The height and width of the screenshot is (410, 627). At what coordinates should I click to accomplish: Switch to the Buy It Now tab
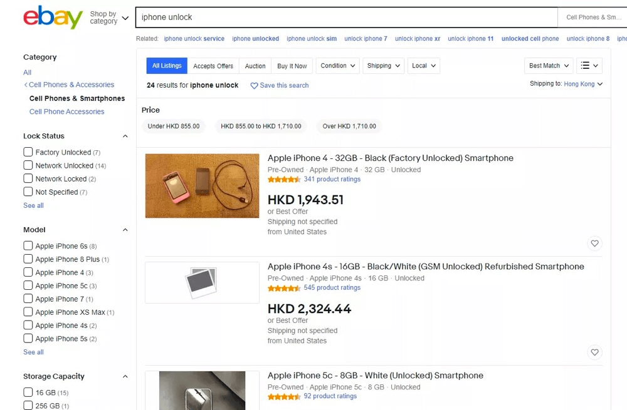[292, 66]
